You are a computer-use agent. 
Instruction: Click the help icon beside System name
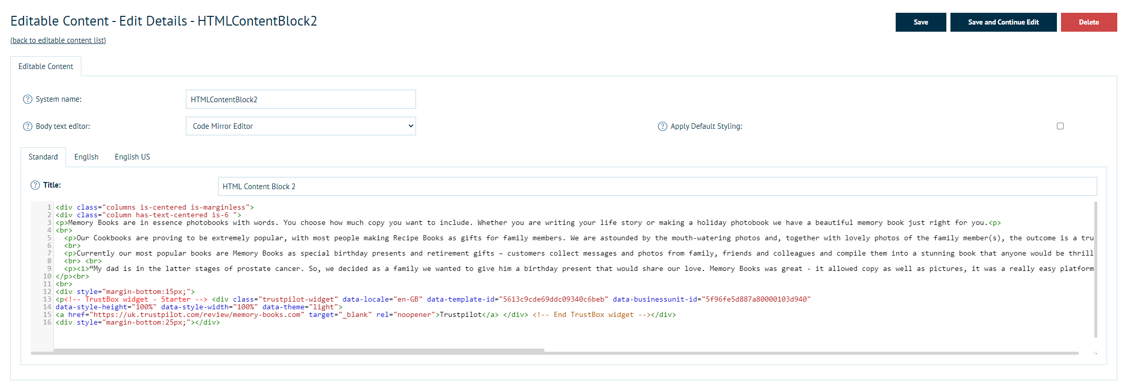pyautogui.click(x=28, y=99)
